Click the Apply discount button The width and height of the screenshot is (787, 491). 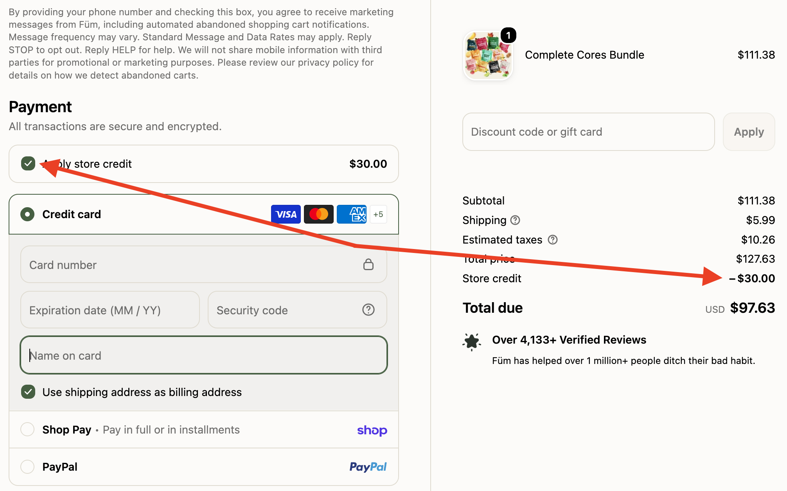pos(749,132)
